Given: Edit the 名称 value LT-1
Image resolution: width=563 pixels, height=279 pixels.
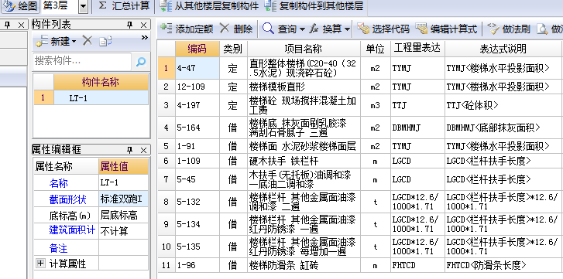Looking at the screenshot, I should point(123,182).
